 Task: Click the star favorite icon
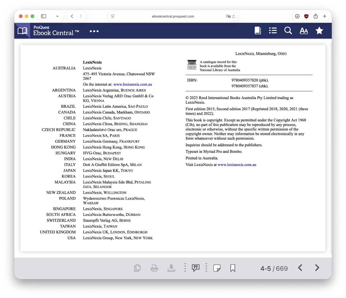click(319, 31)
